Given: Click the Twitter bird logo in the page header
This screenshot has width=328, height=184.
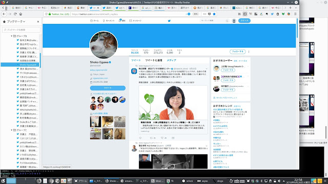Looking at the screenshot, I should (x=169, y=20).
